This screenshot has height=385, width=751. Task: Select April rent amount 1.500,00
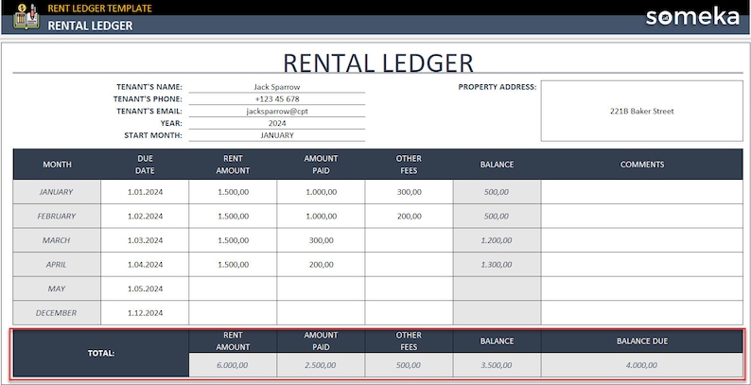tap(233, 264)
